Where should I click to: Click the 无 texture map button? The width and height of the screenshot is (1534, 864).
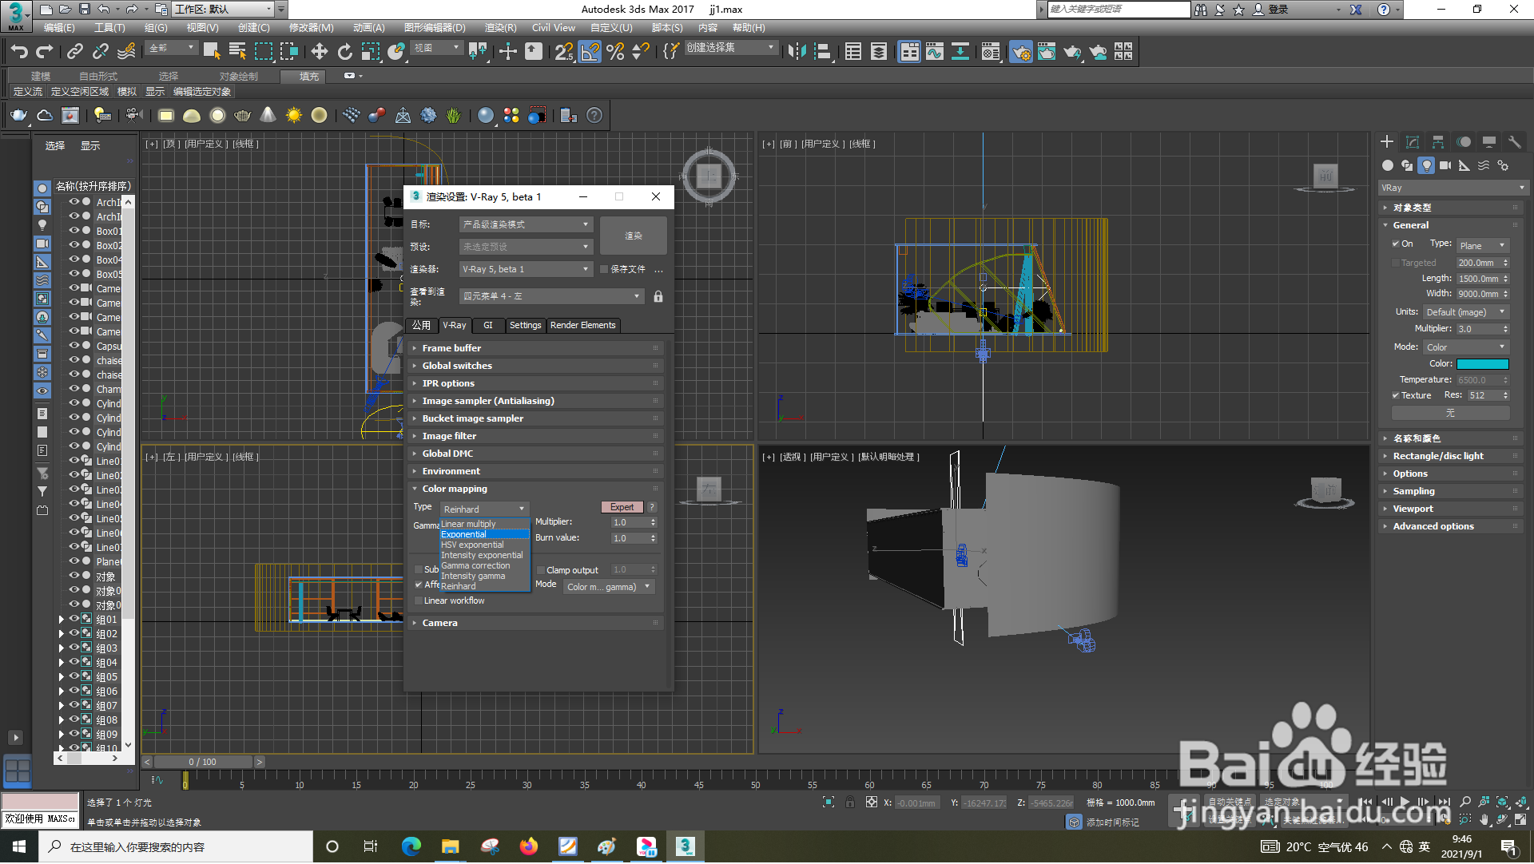1450,414
